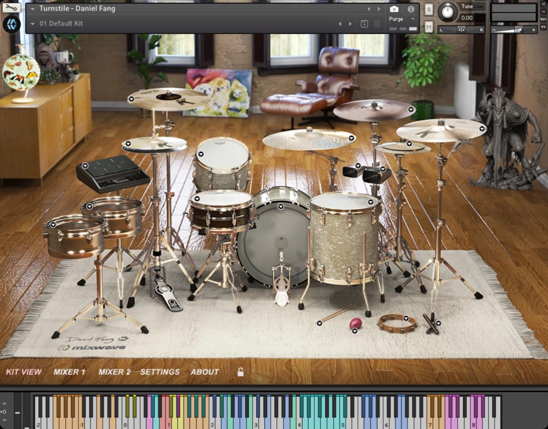The width and height of the screenshot is (548, 429).
Task: Toggle the AUX sends button
Action: 543,19
